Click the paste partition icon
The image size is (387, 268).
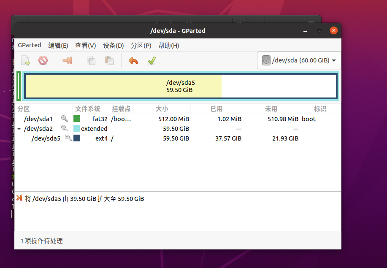(109, 60)
